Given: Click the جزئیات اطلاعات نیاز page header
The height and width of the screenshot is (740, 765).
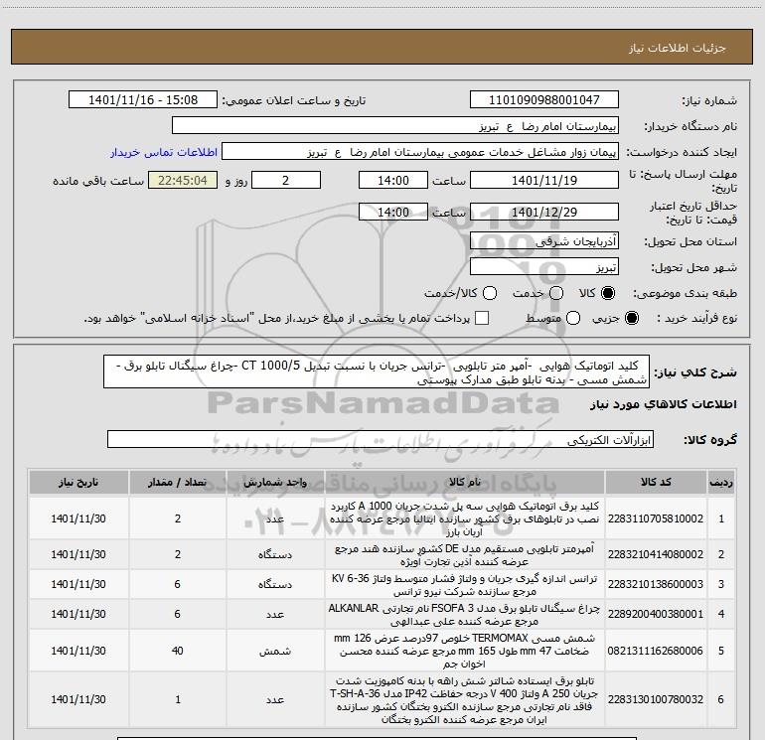Looking at the screenshot, I should [678, 48].
